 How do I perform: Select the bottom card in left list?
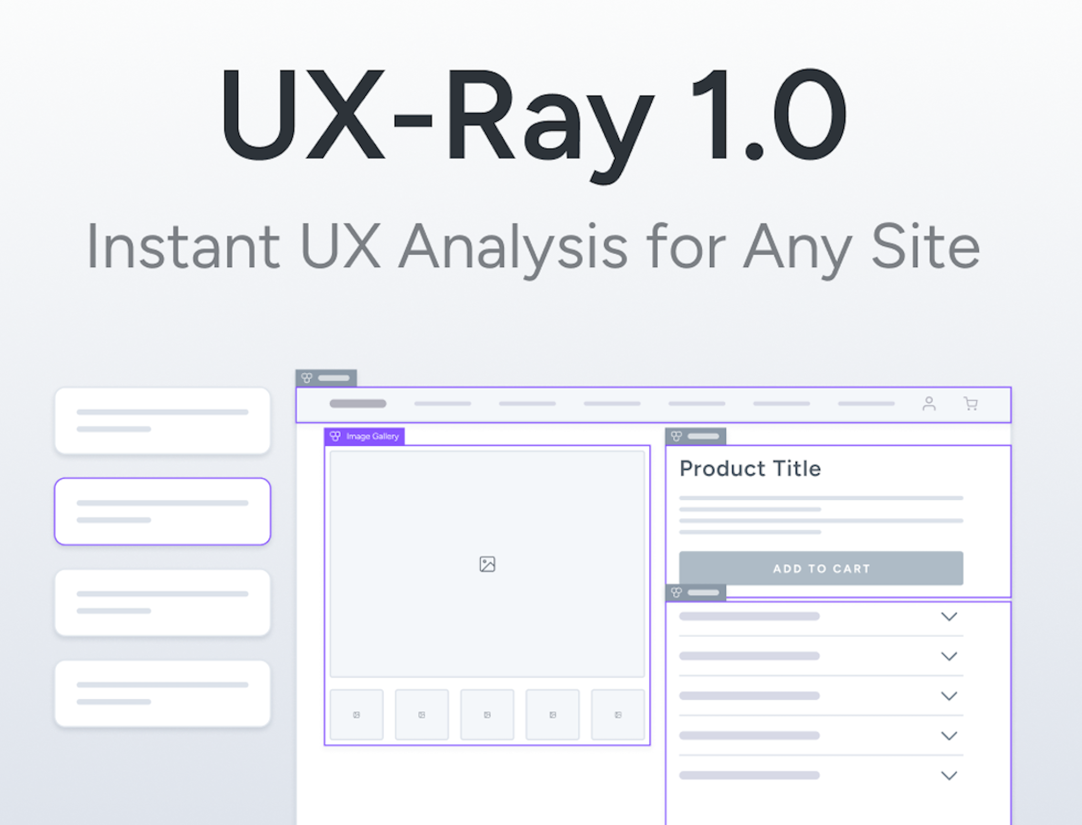tap(163, 693)
